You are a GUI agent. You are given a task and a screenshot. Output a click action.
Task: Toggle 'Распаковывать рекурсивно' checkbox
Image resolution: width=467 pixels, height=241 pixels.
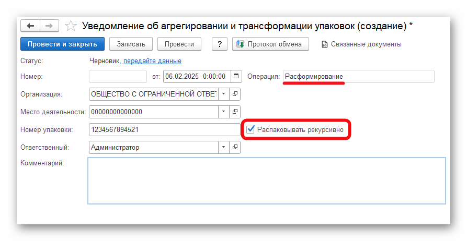(x=250, y=129)
